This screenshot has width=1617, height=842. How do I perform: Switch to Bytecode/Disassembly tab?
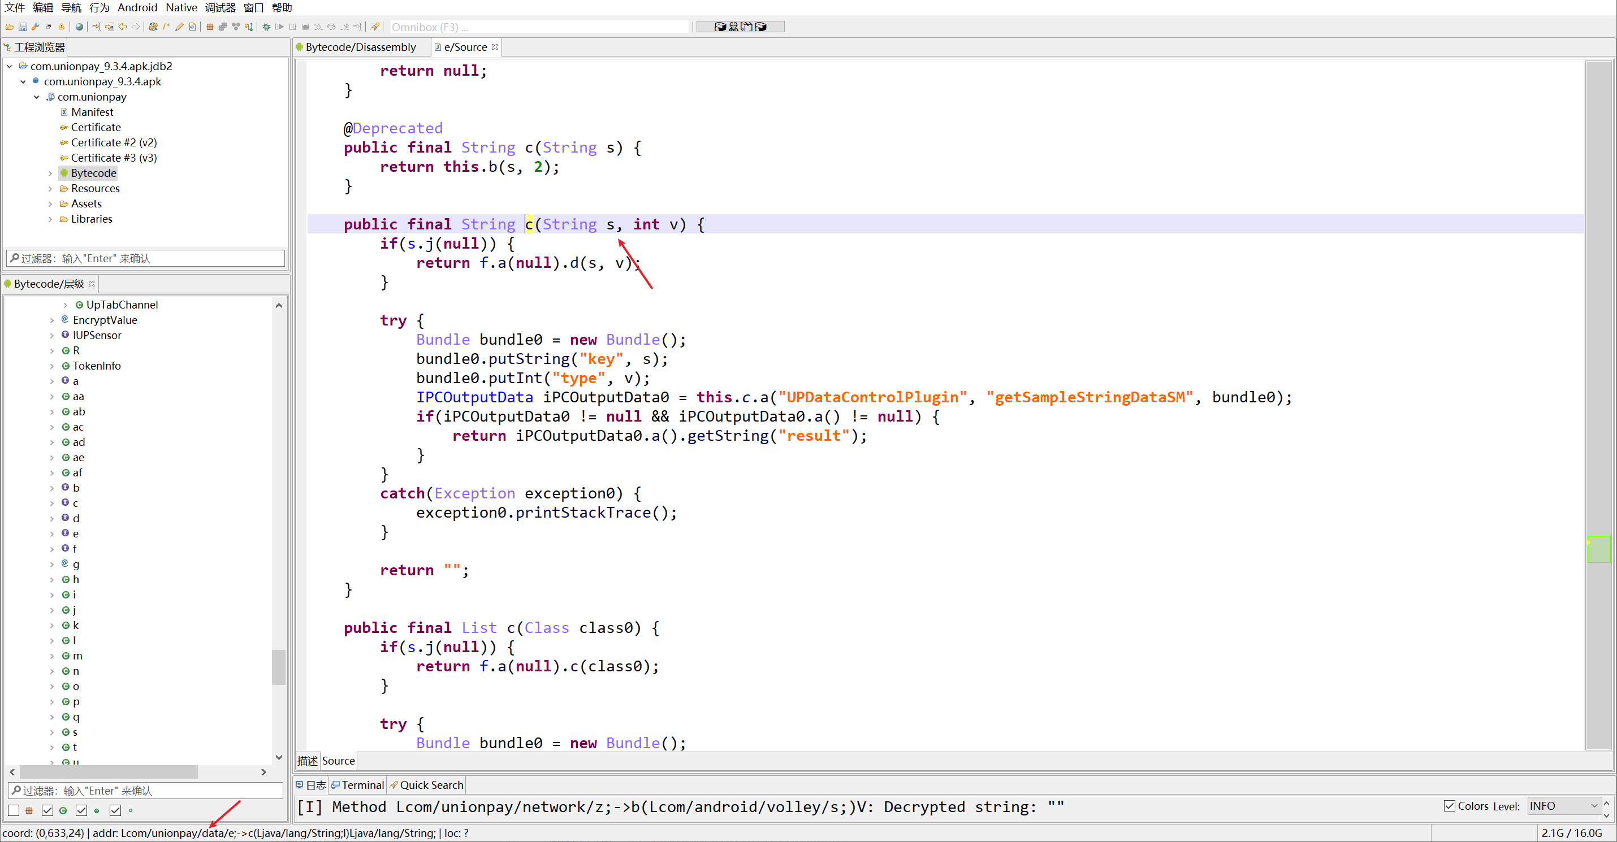click(x=360, y=47)
